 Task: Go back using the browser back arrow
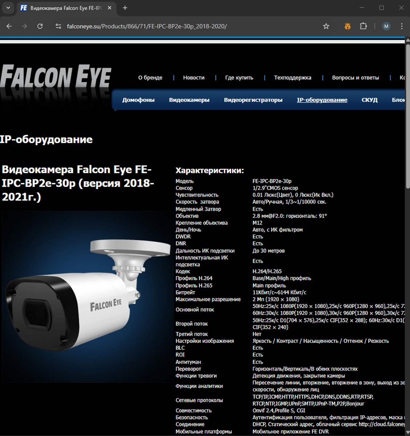coord(9,26)
